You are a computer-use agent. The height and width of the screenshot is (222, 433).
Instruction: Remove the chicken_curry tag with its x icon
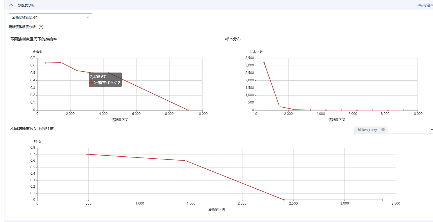point(383,130)
